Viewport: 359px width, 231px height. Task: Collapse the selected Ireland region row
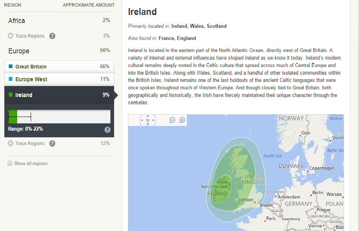59,95
